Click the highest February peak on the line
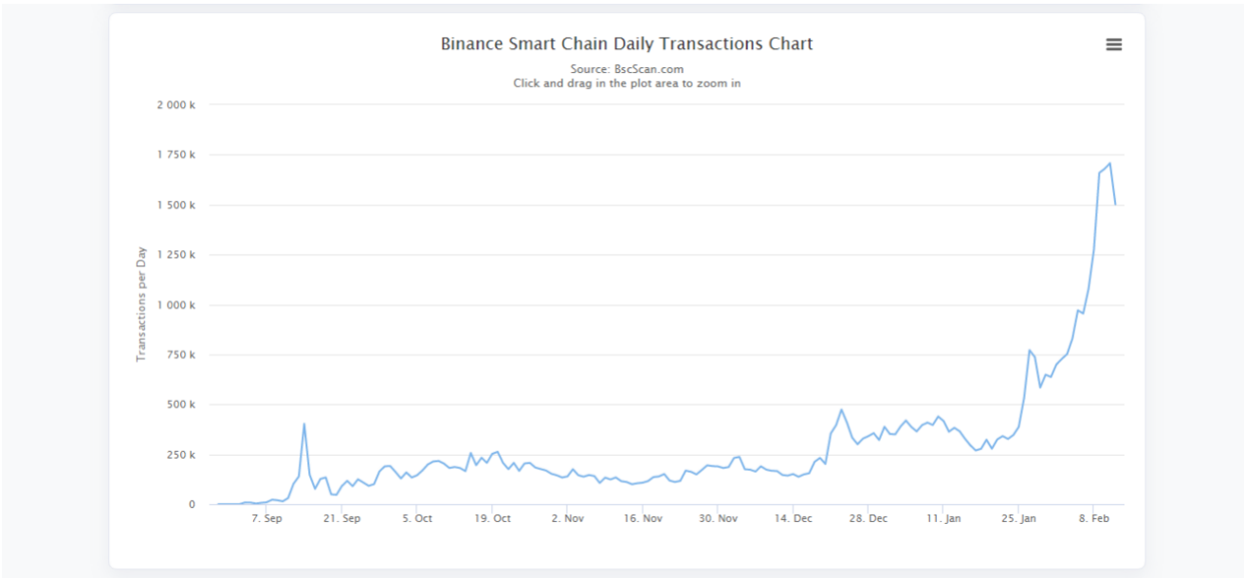Screen dimensions: 1244x578 1109,163
